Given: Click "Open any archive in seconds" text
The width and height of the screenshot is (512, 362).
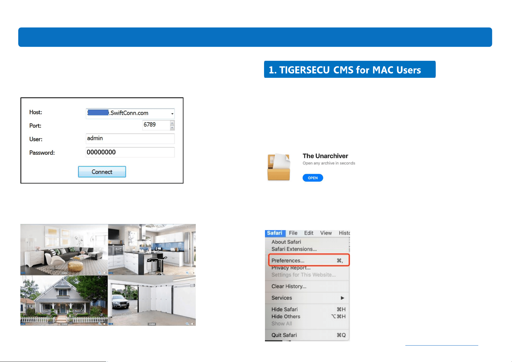Looking at the screenshot, I should coord(329,163).
